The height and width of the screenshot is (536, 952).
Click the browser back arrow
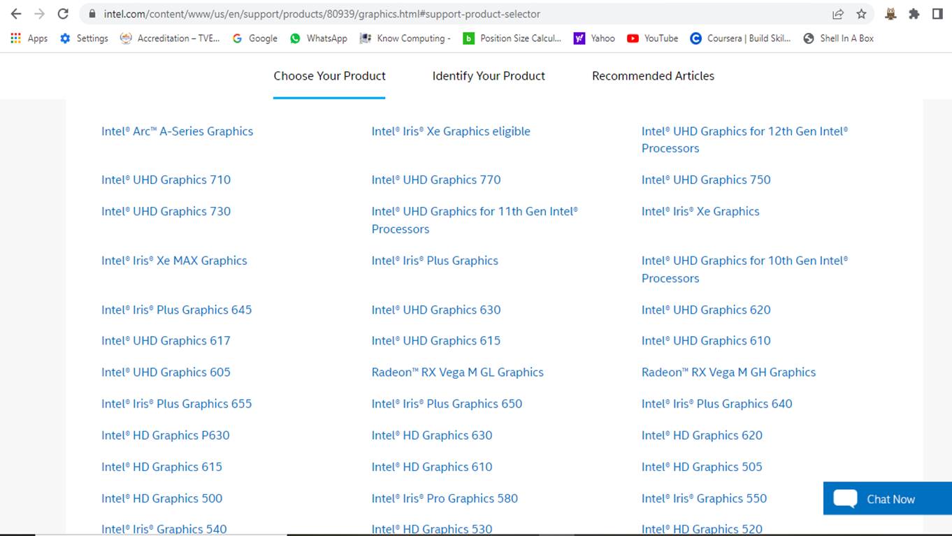coord(15,14)
